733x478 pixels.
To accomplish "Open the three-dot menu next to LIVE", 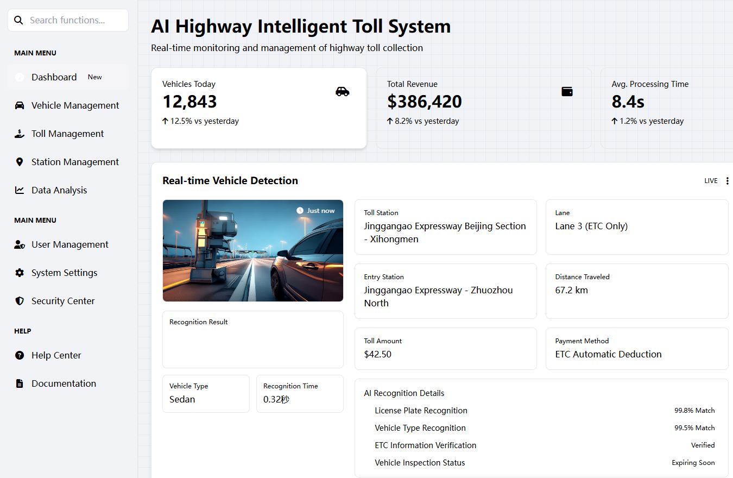I will pyautogui.click(x=728, y=181).
